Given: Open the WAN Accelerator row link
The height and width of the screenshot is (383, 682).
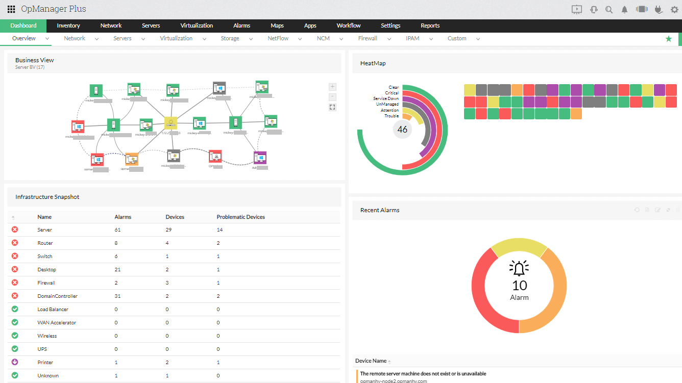Looking at the screenshot, I should (57, 323).
